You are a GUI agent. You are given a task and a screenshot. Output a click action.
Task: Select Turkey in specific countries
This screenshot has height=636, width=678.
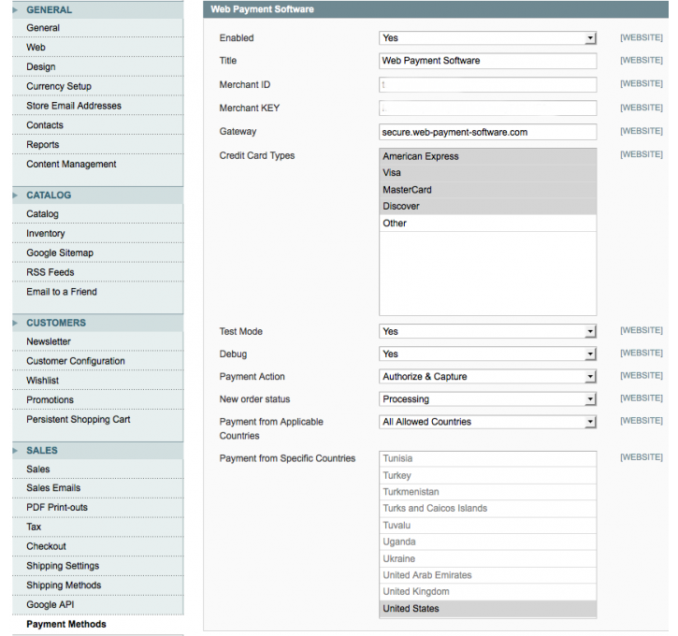[x=488, y=475]
